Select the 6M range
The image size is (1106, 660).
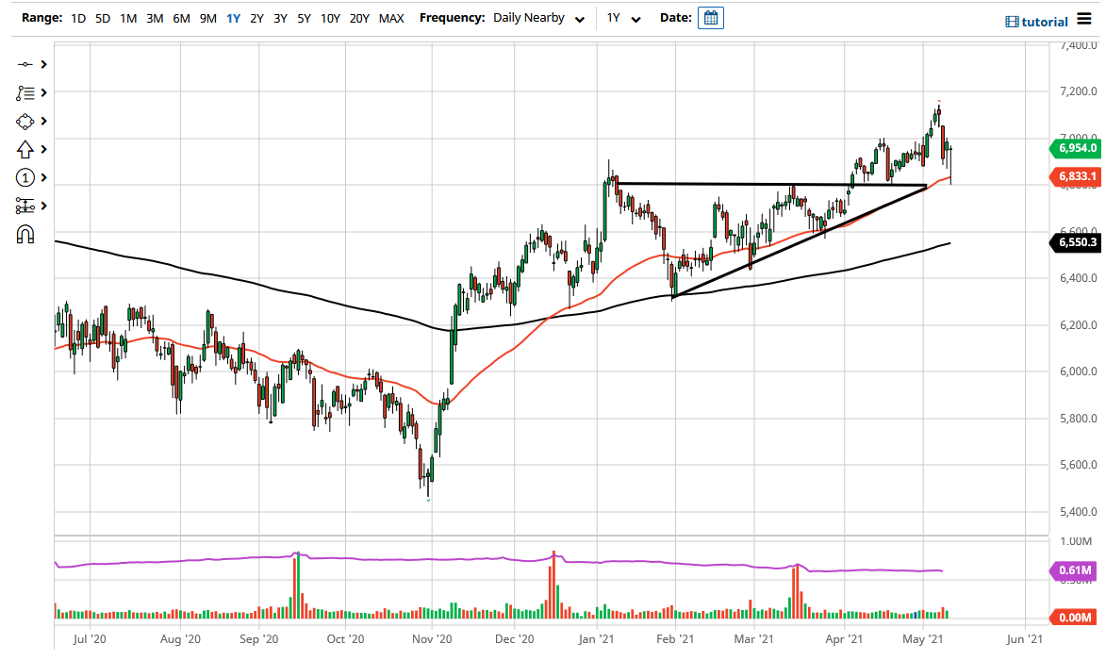181,17
